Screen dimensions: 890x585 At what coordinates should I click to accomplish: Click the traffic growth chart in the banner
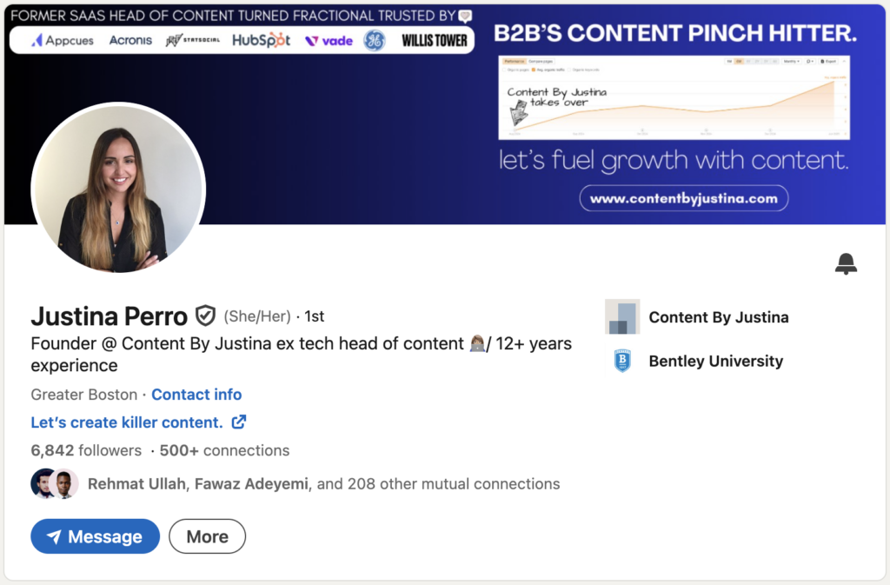tap(674, 97)
